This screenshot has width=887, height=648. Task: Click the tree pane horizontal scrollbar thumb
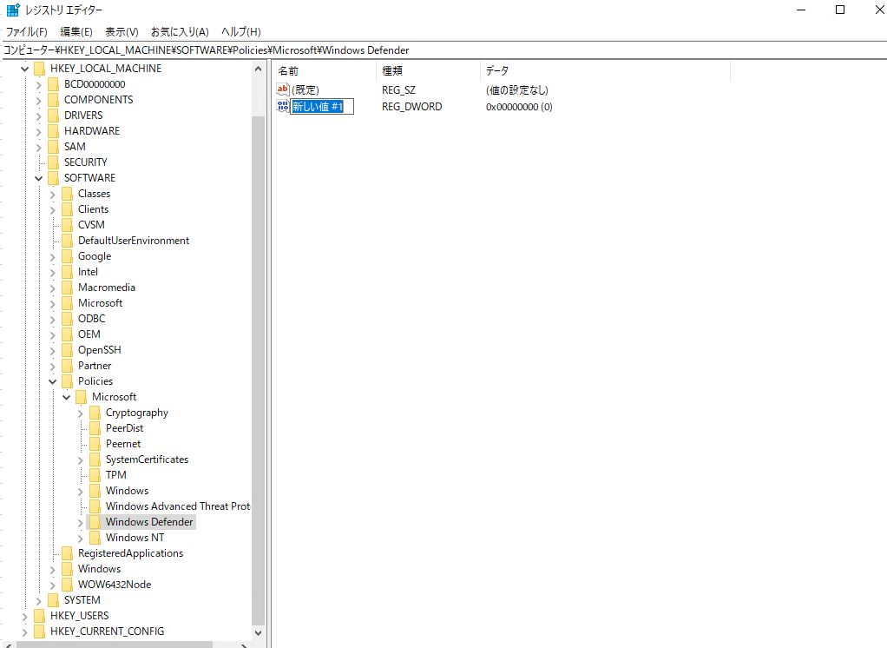pyautogui.click(x=115, y=645)
